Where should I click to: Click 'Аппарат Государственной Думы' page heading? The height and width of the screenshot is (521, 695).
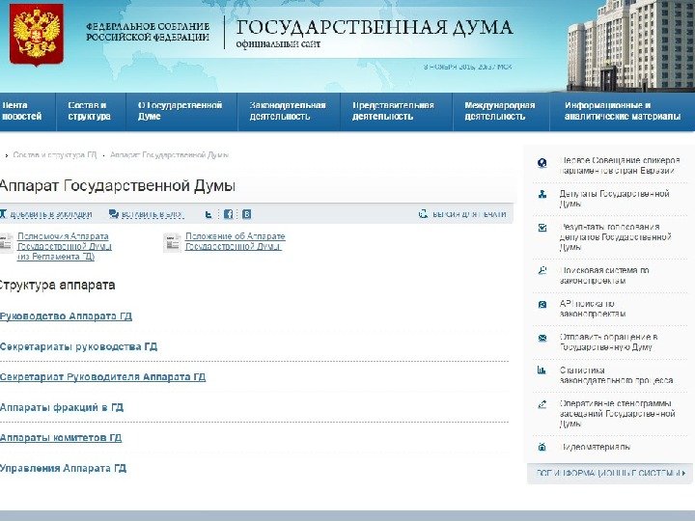(x=118, y=185)
